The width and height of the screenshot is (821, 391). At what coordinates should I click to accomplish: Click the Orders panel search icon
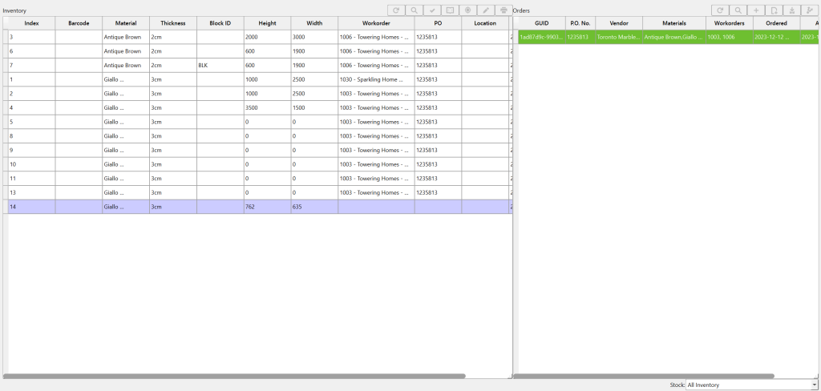[738, 10]
